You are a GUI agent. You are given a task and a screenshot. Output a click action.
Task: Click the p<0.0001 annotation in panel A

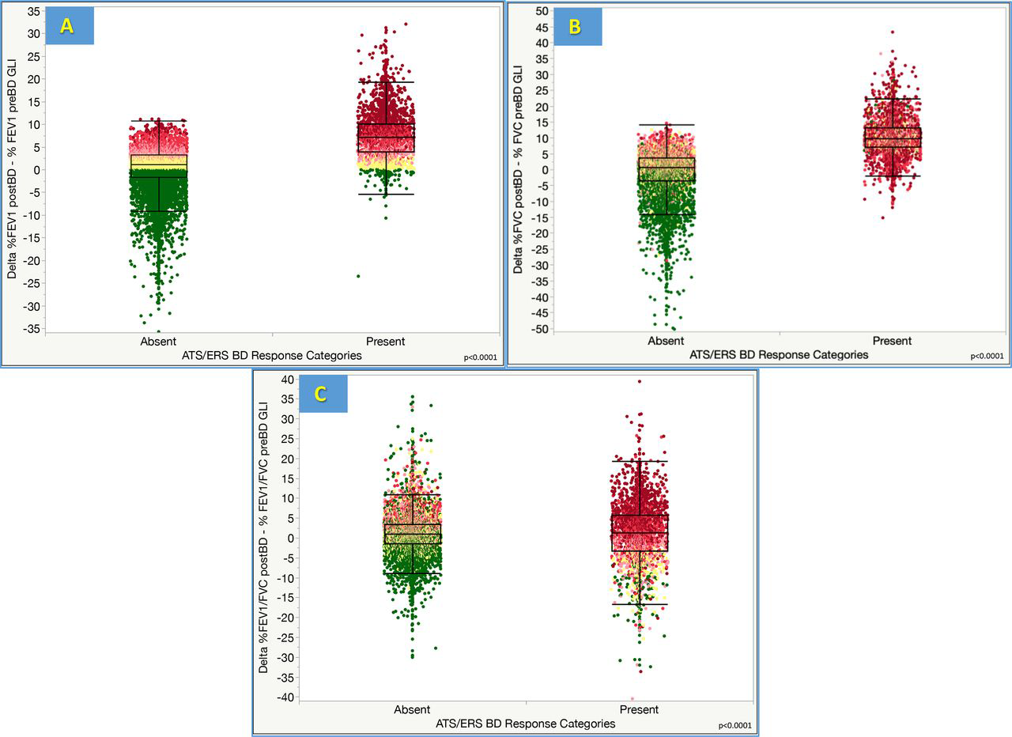point(481,357)
